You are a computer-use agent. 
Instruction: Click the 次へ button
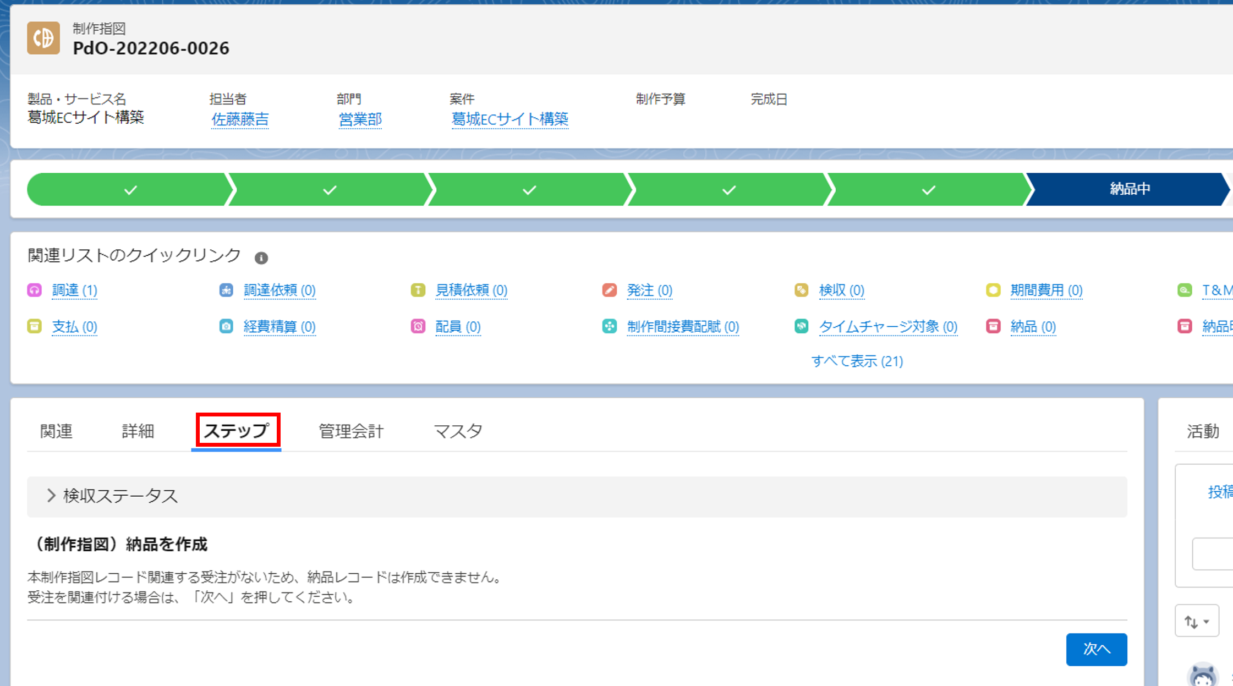point(1097,649)
